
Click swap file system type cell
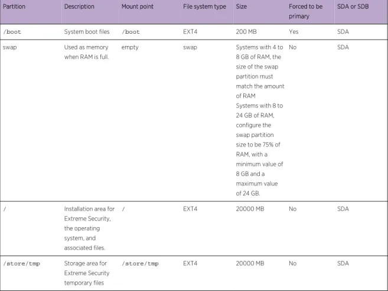tap(190, 47)
